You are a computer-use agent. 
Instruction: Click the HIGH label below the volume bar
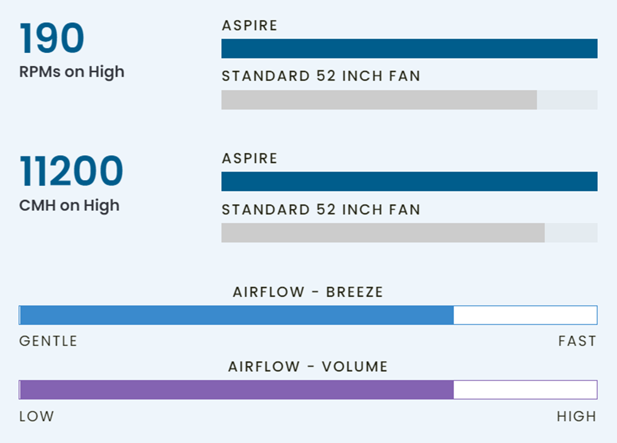(x=576, y=417)
